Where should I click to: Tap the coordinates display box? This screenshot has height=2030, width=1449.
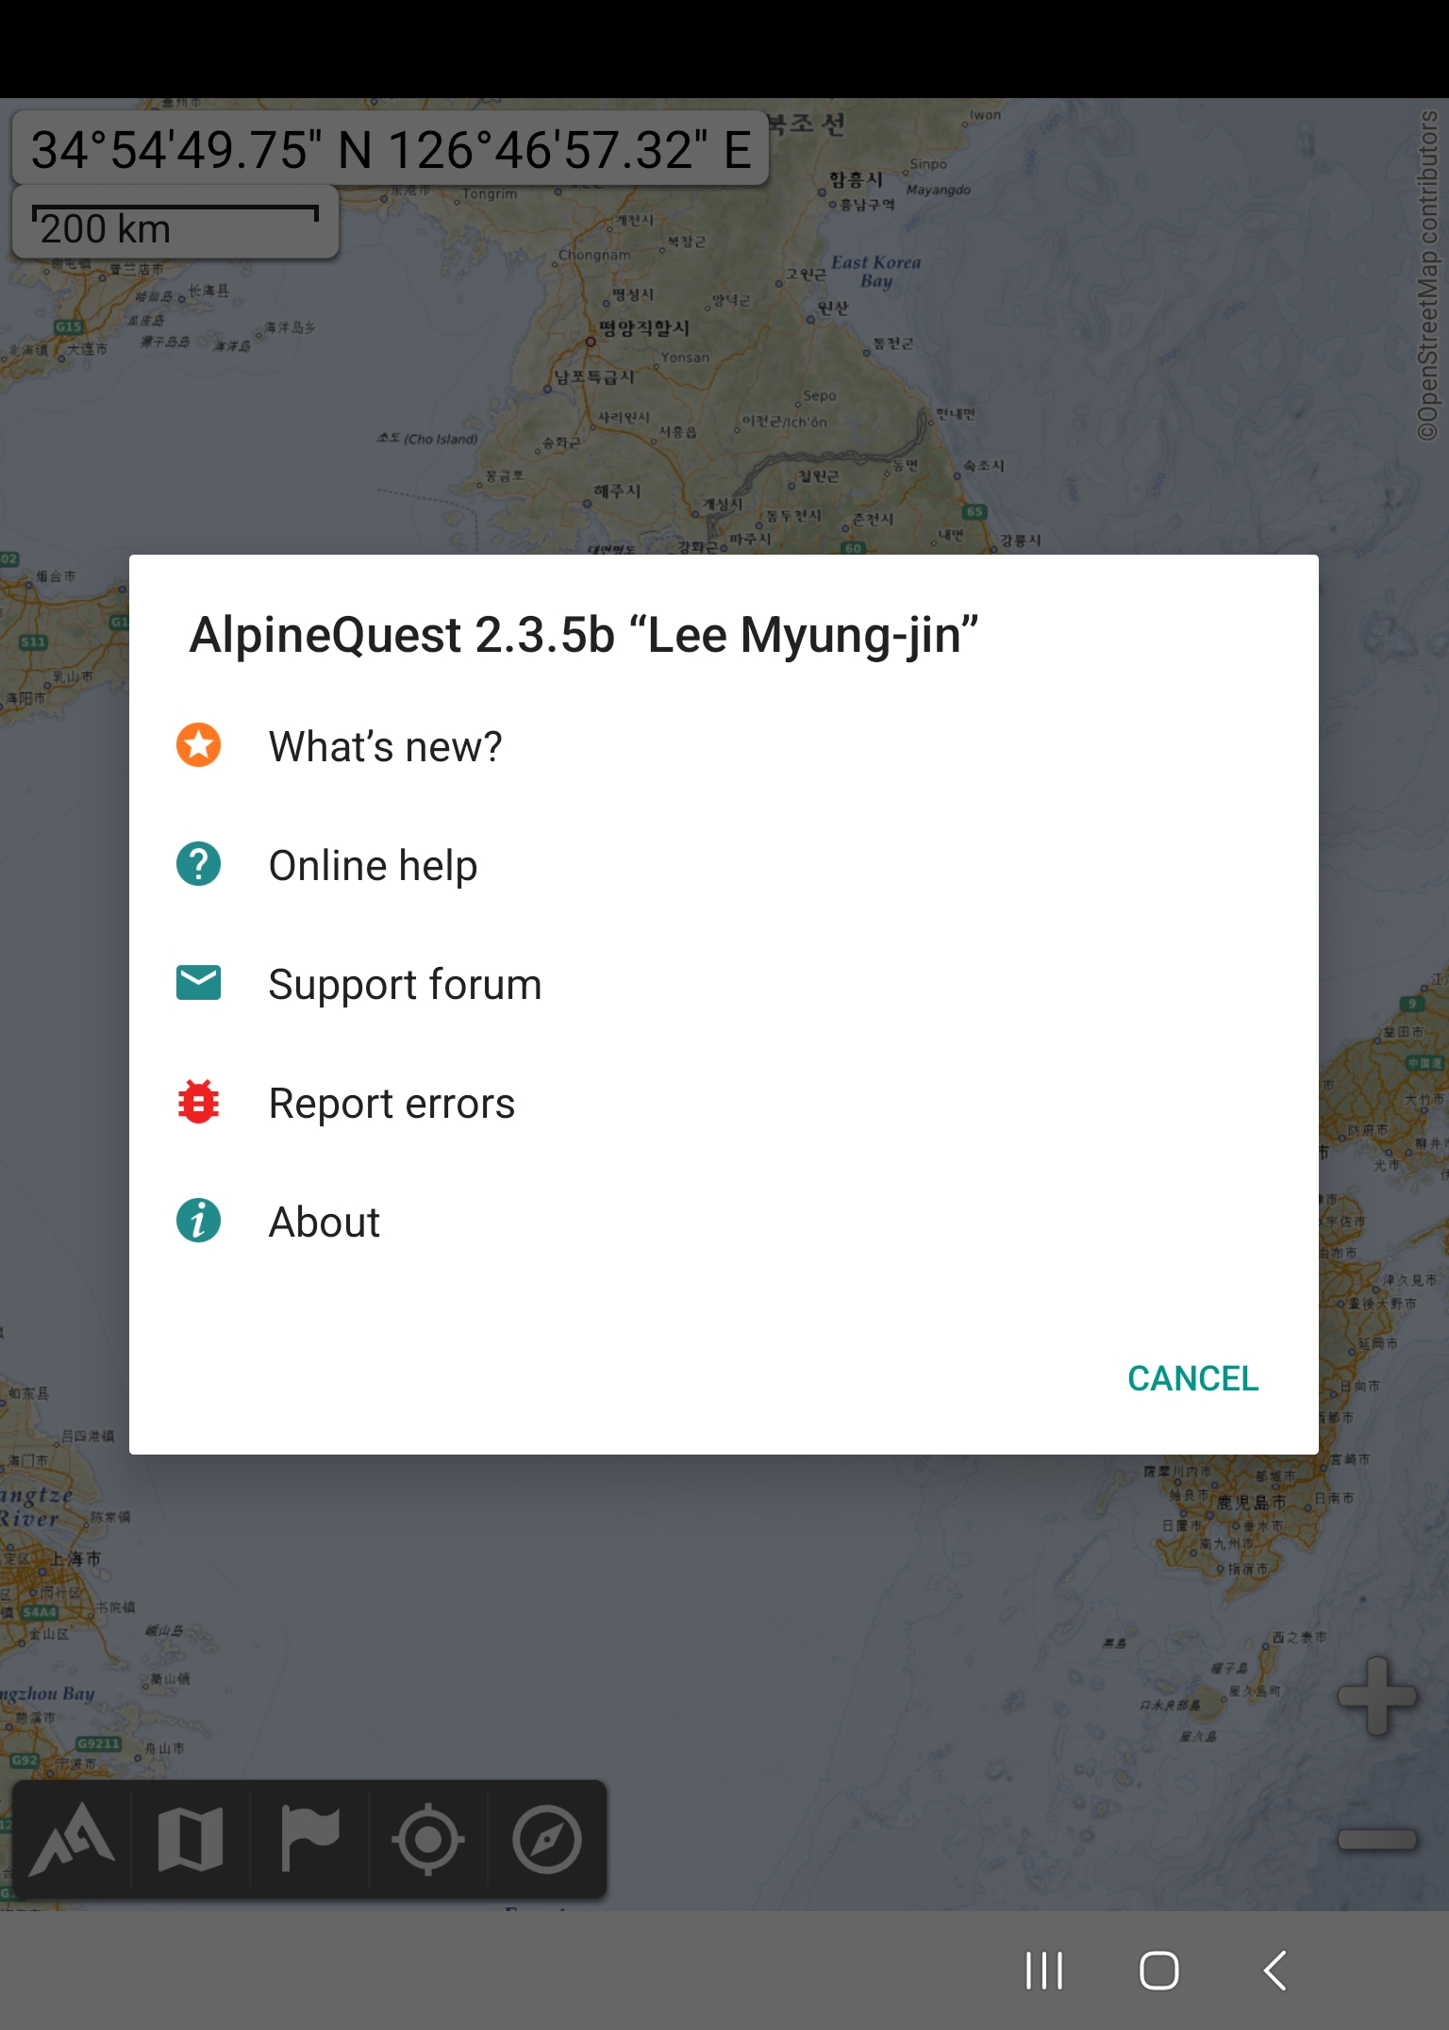pyautogui.click(x=391, y=149)
